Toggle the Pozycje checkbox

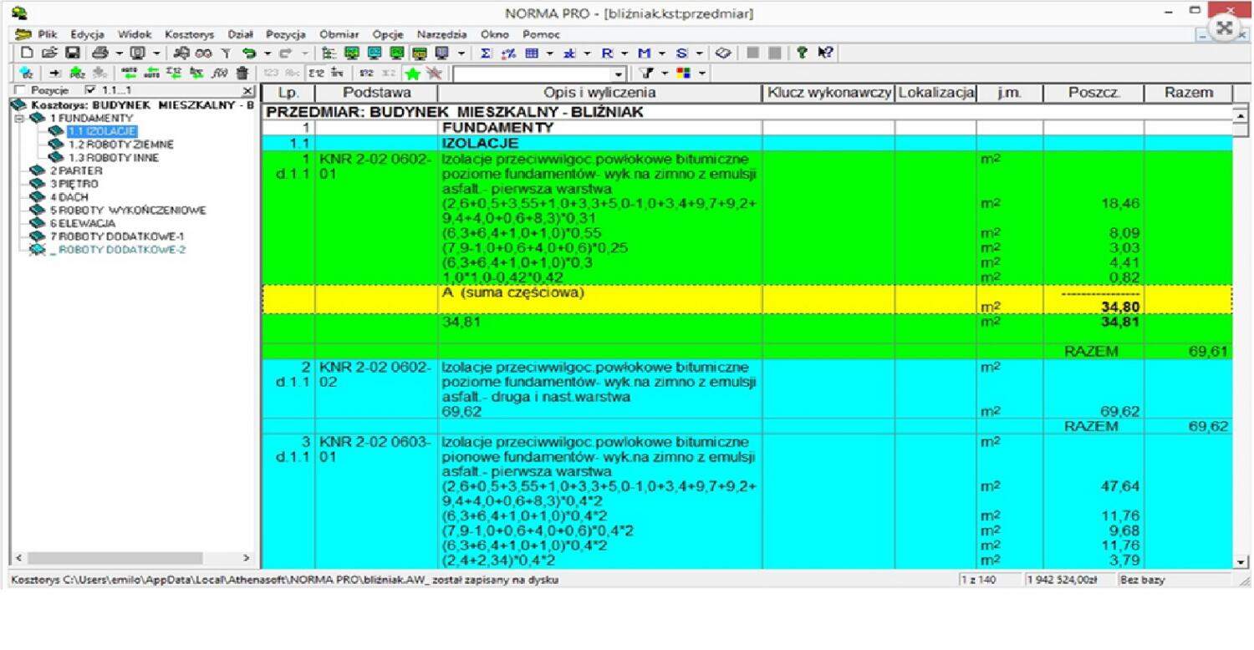(x=19, y=90)
